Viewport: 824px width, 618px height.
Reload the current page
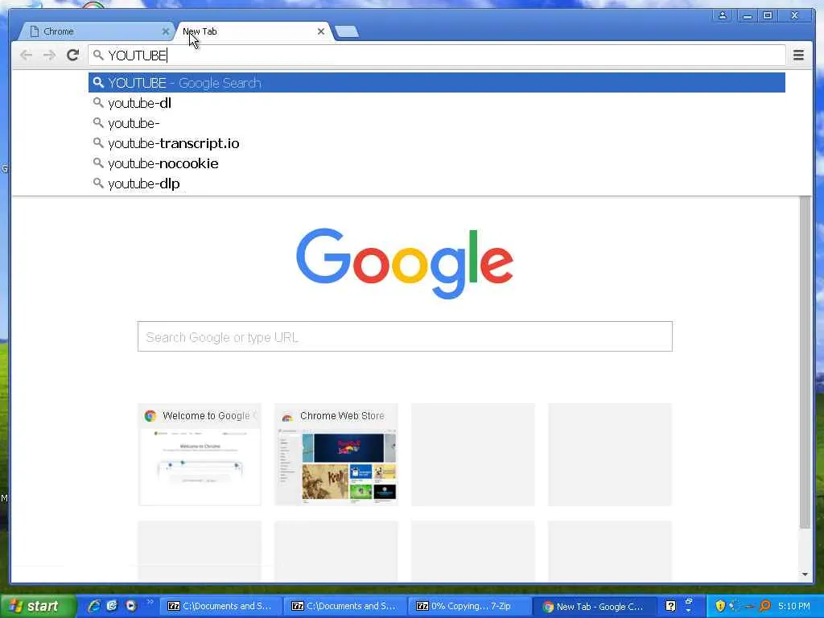click(x=73, y=55)
